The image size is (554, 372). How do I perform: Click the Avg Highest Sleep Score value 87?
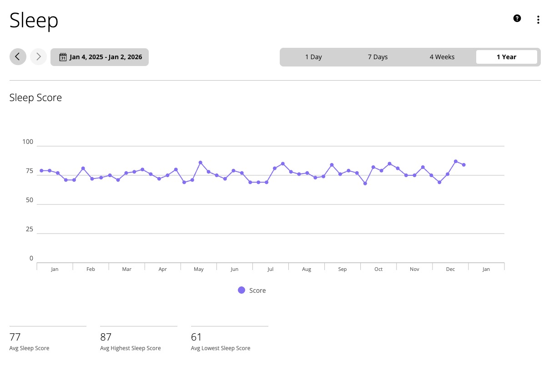[x=106, y=337]
